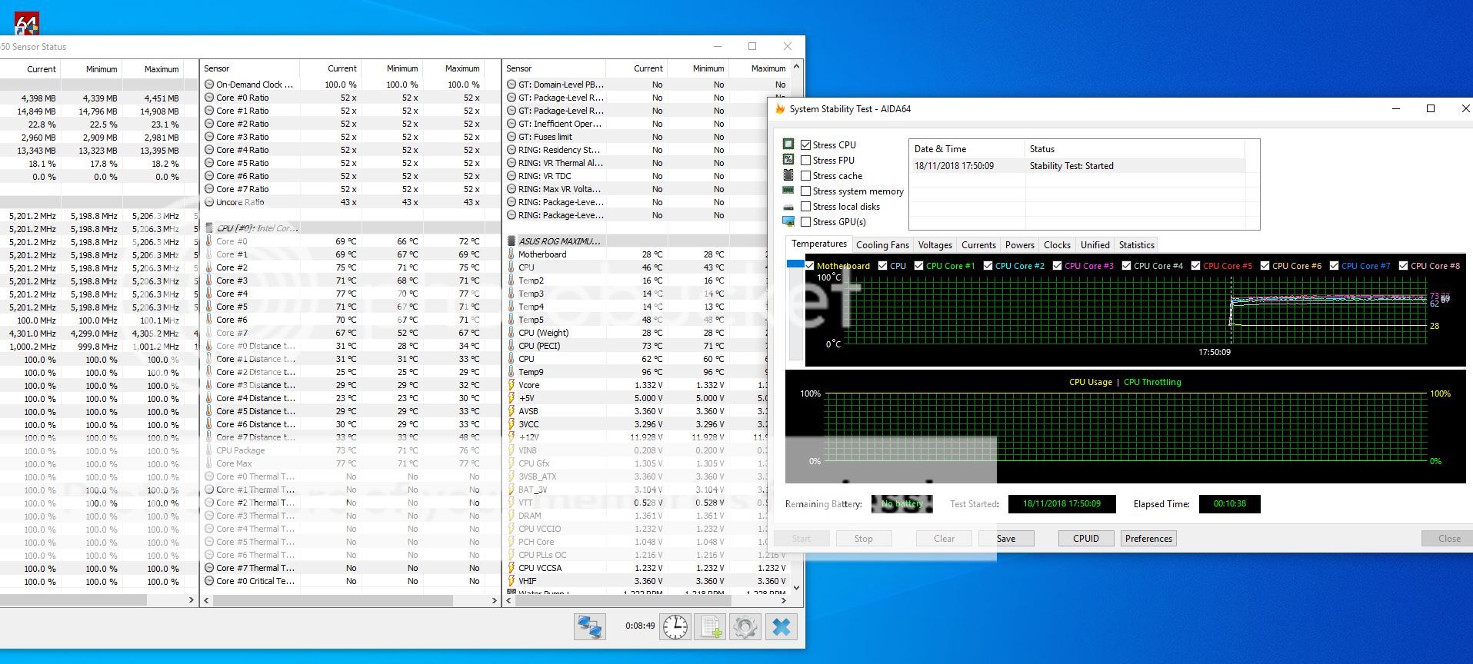
Task: Click the chip icon beside Stress cache
Action: 788,175
